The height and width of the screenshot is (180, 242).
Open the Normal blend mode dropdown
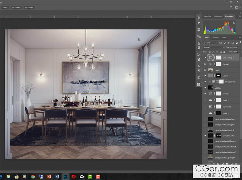(214, 47)
